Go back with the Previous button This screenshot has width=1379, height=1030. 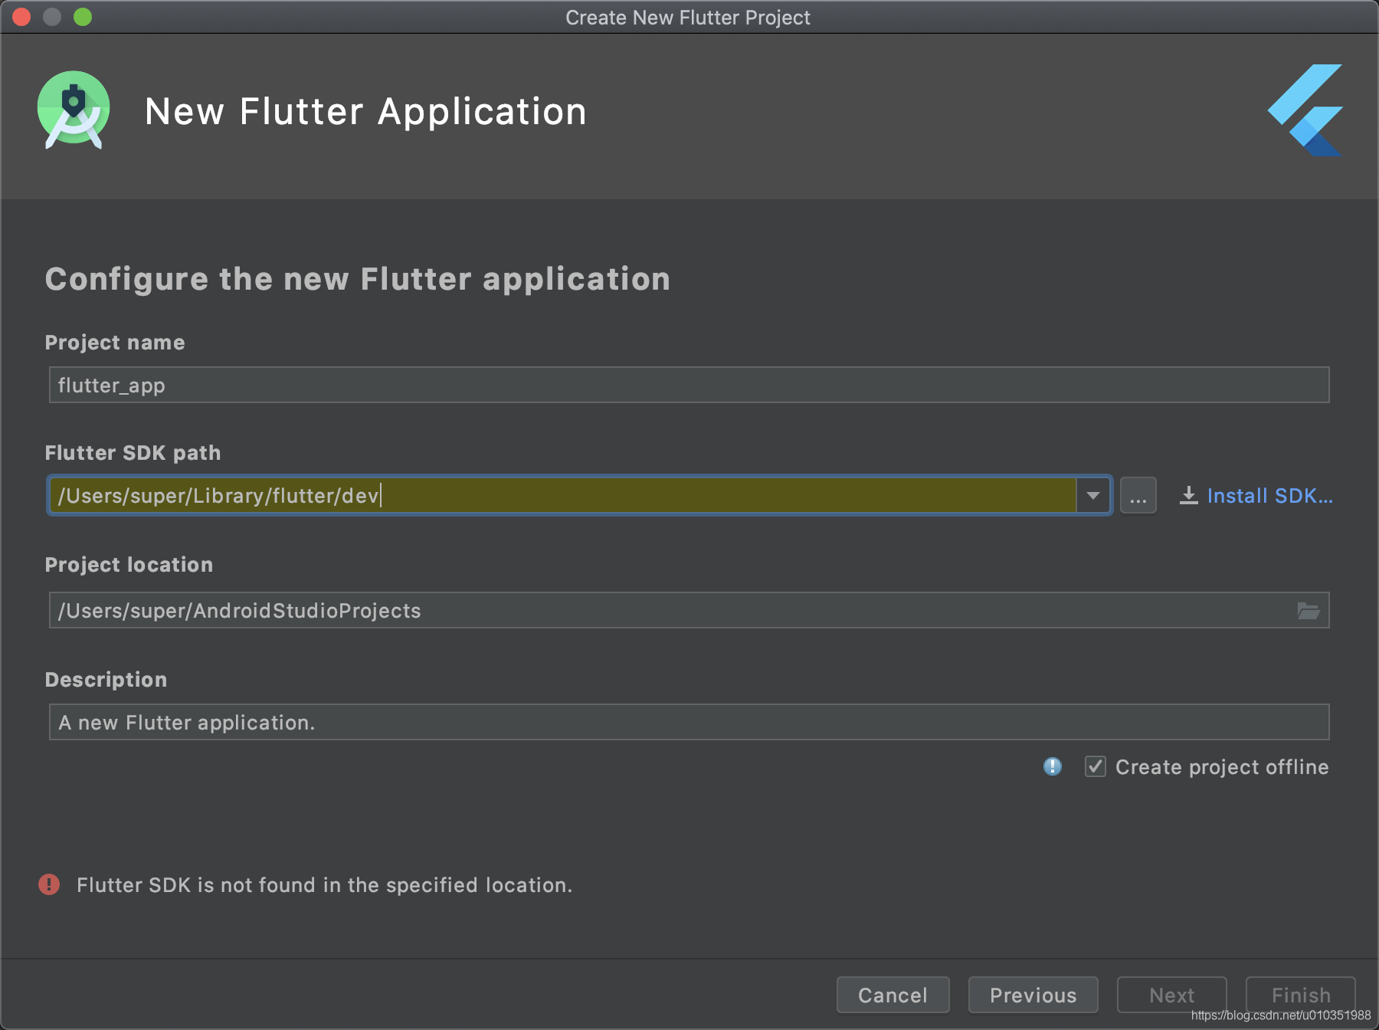point(1033,995)
